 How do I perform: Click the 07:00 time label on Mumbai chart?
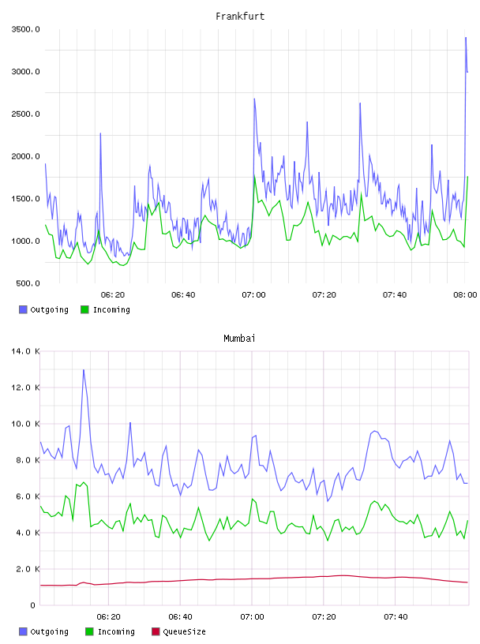(x=252, y=617)
